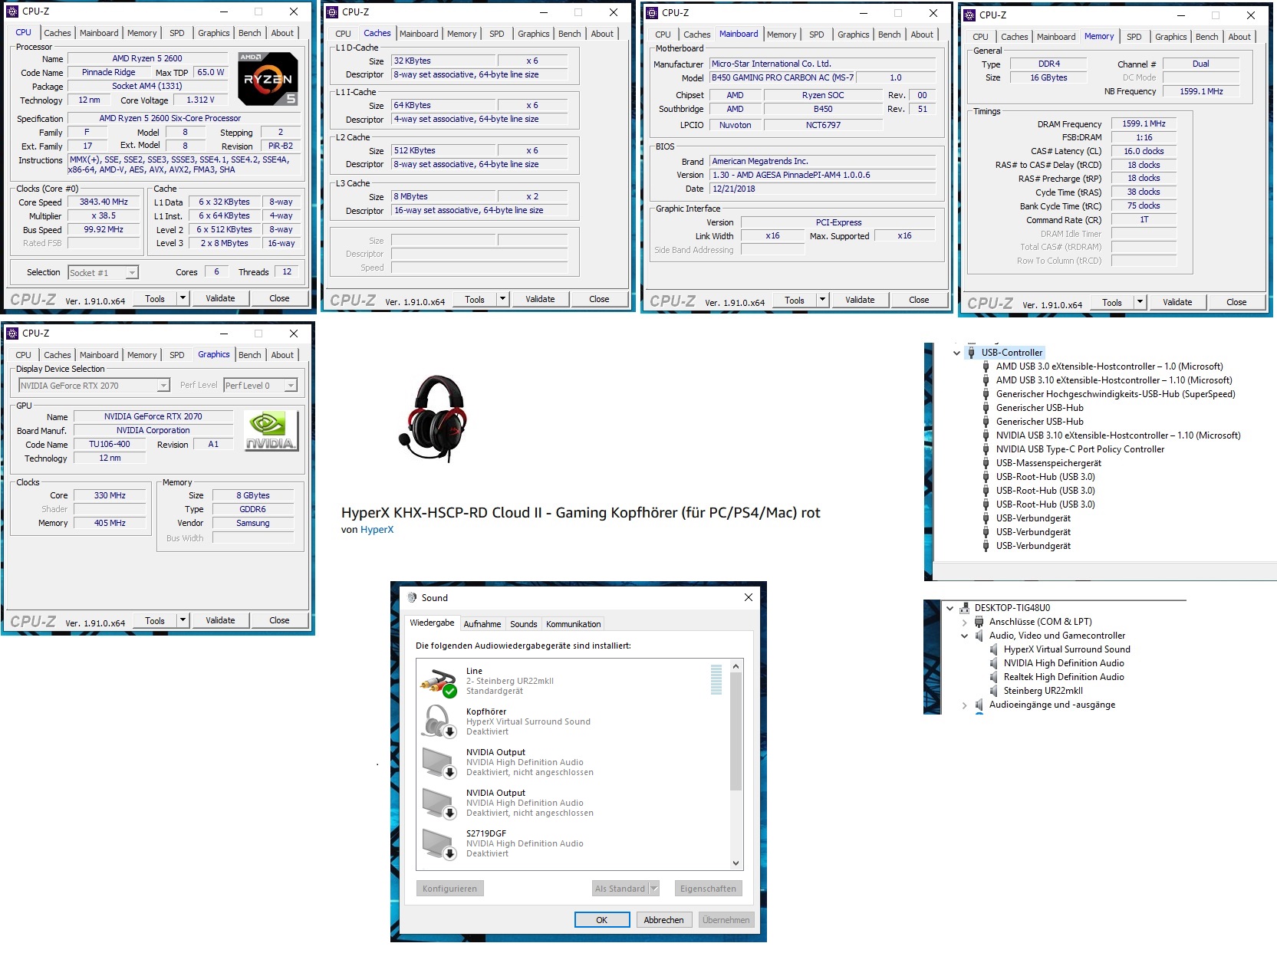Open Tools dropdown arrow in Graphics window
Screen dimensions: 1277x953
(x=183, y=620)
